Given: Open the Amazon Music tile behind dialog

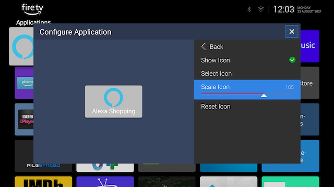Looking at the screenshot, I should pos(309,46).
